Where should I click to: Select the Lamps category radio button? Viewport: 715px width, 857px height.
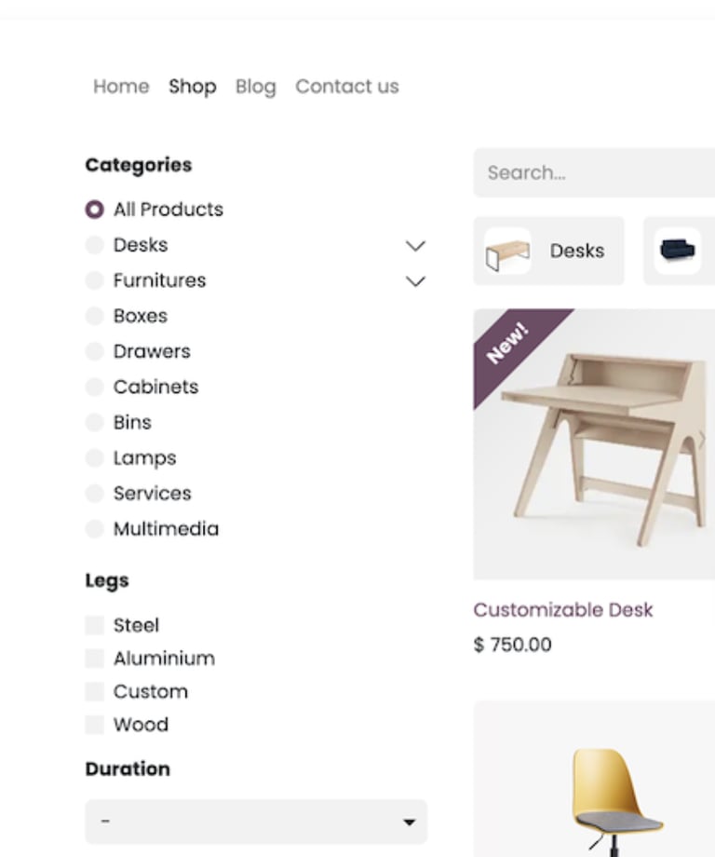[95, 458]
